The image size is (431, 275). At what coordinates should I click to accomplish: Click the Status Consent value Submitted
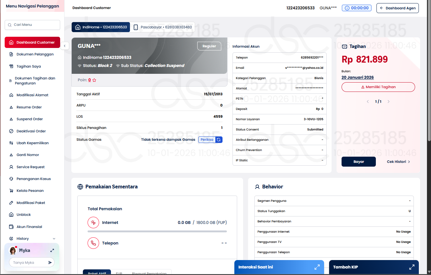point(315,130)
